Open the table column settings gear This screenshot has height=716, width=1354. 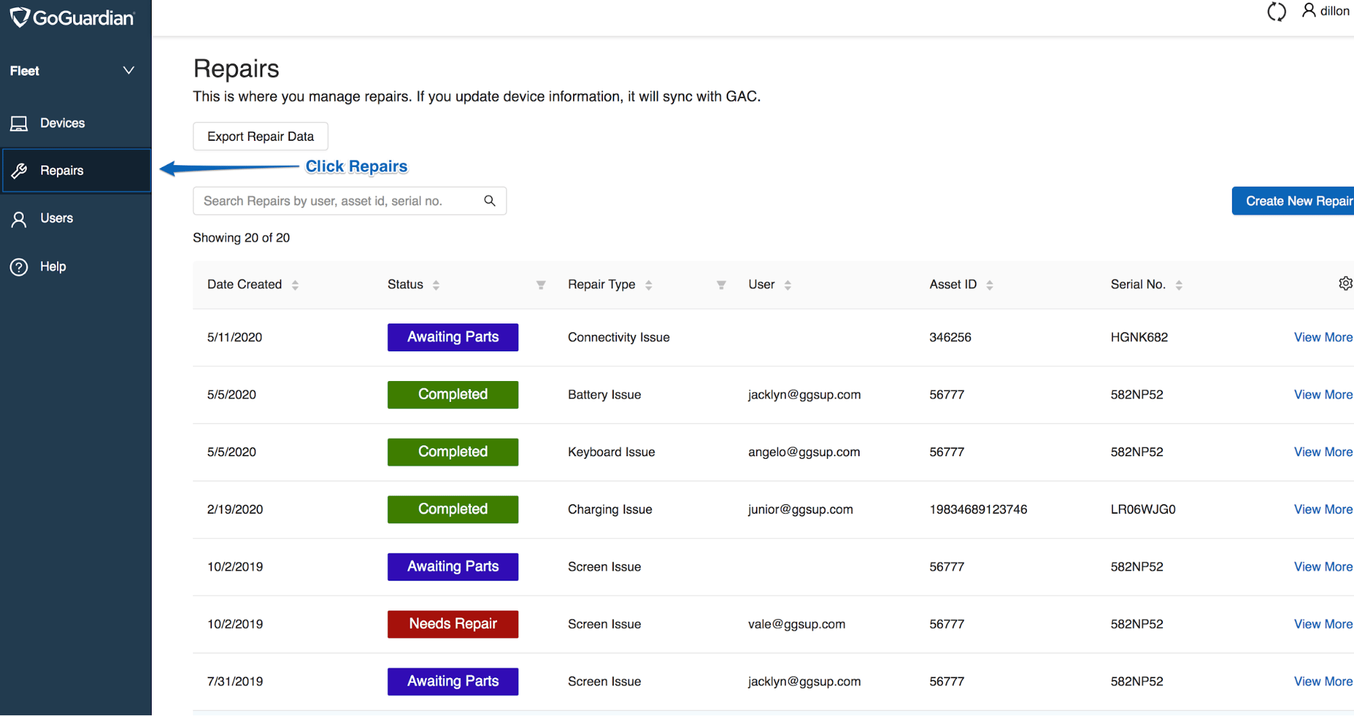tap(1345, 284)
